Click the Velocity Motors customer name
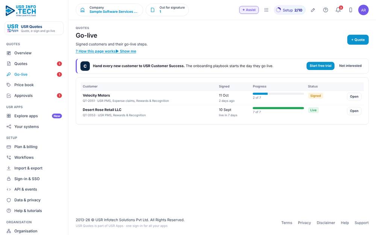Image resolution: width=376 pixels, height=235 pixels. (x=96, y=96)
